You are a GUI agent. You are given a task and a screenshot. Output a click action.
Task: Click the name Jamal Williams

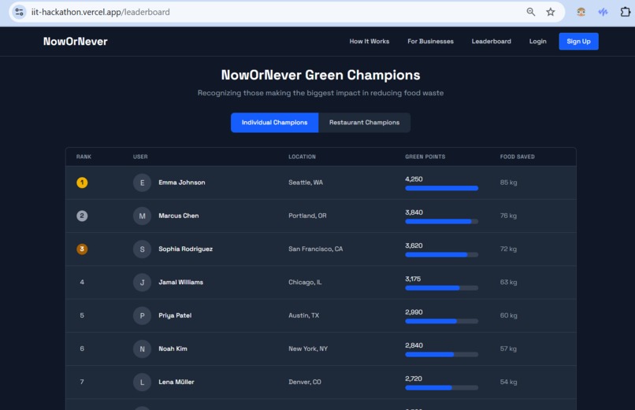click(x=181, y=283)
